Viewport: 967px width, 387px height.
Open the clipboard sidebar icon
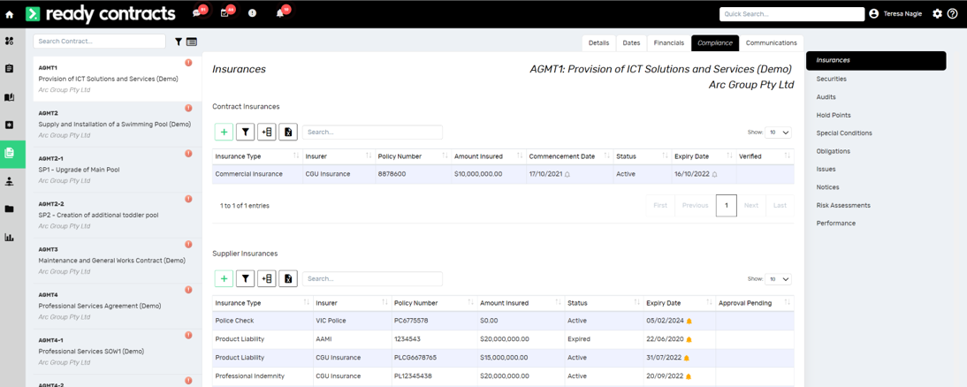coord(9,68)
